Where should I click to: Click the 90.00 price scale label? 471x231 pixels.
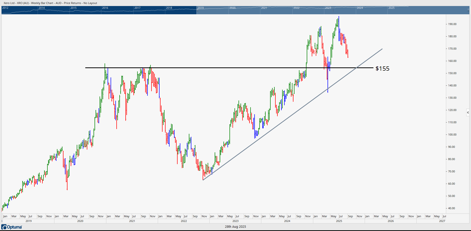[452, 147]
